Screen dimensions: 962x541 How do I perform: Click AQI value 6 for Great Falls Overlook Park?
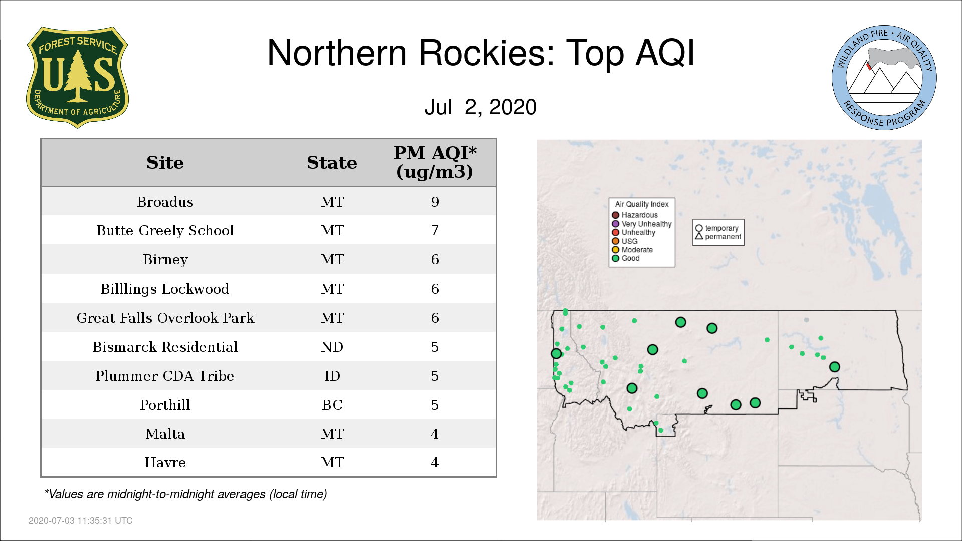tap(435, 318)
